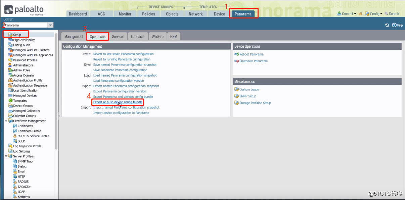The image size is (405, 200).
Task: Click the Custom Logos icon
Action: (x=236, y=89)
